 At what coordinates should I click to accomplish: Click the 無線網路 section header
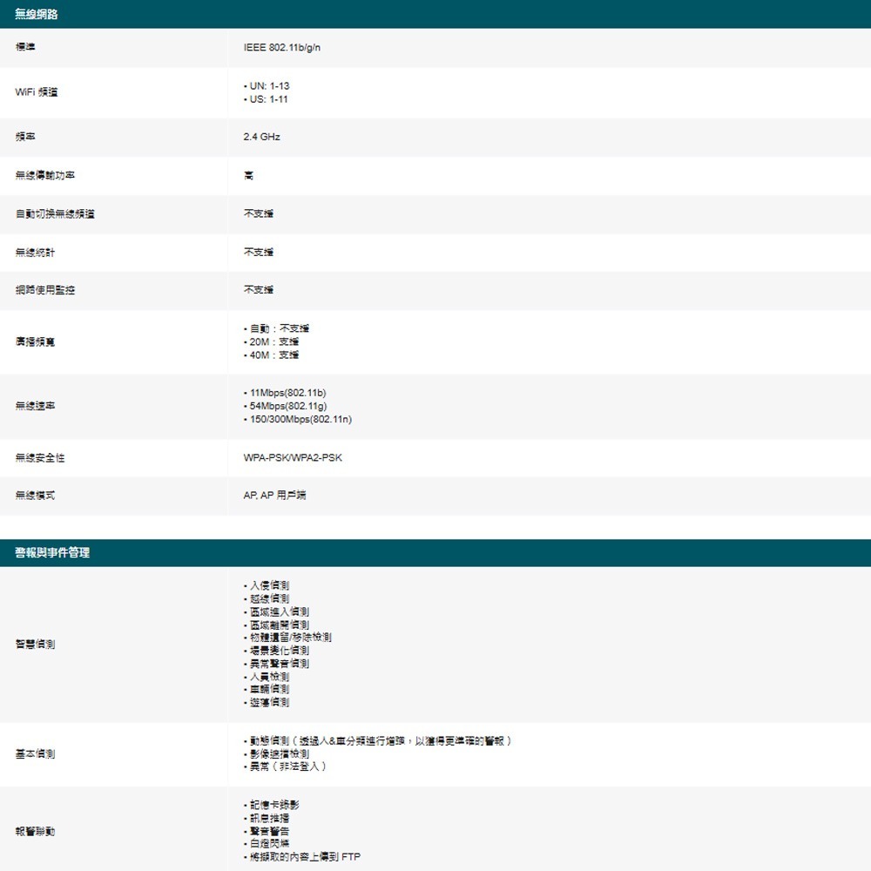35,13
